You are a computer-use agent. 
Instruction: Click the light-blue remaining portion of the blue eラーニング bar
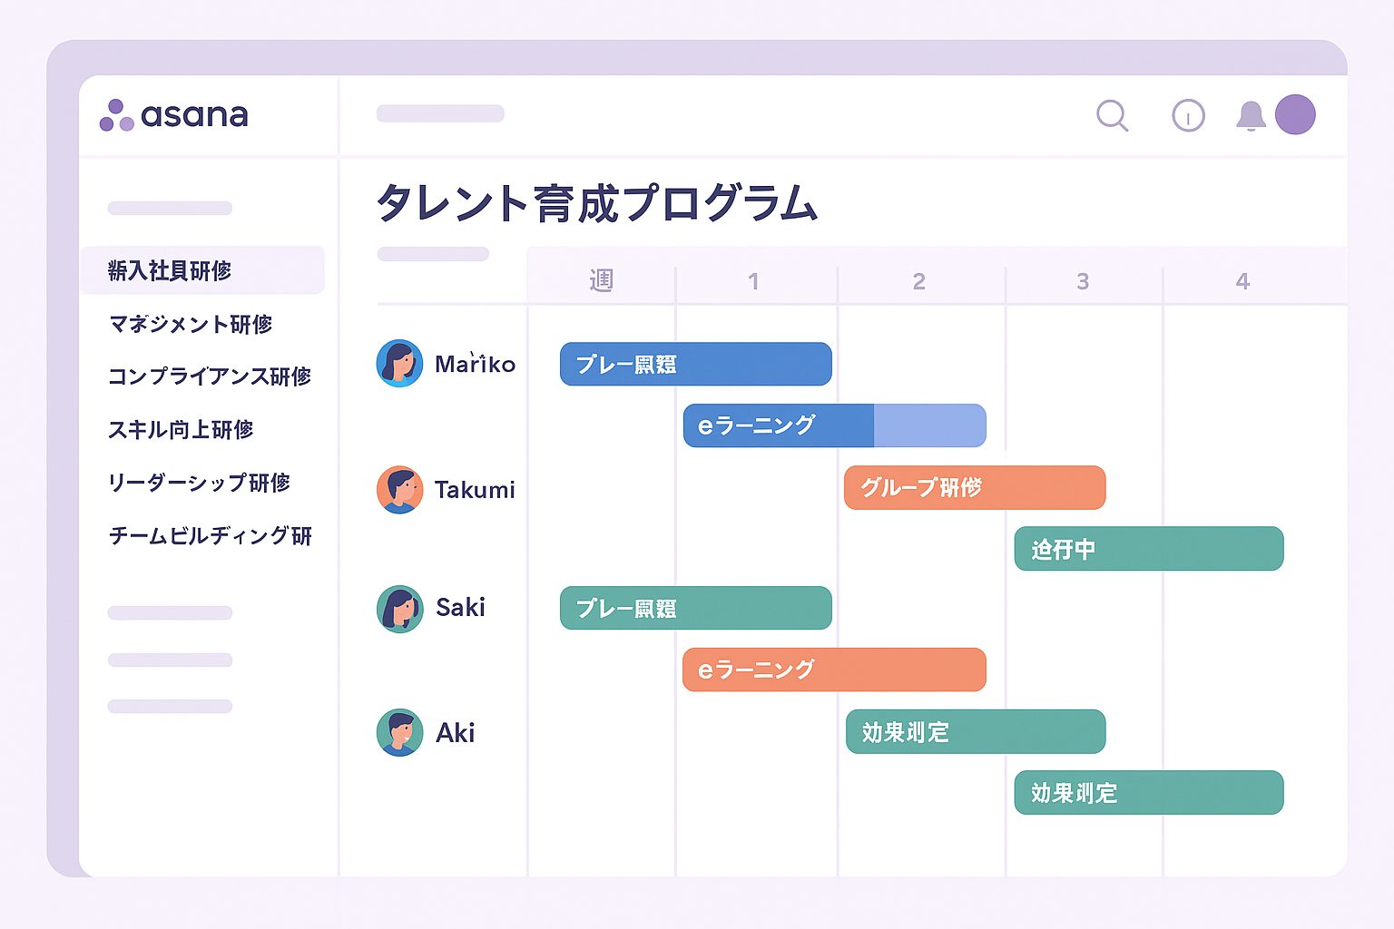coord(929,425)
